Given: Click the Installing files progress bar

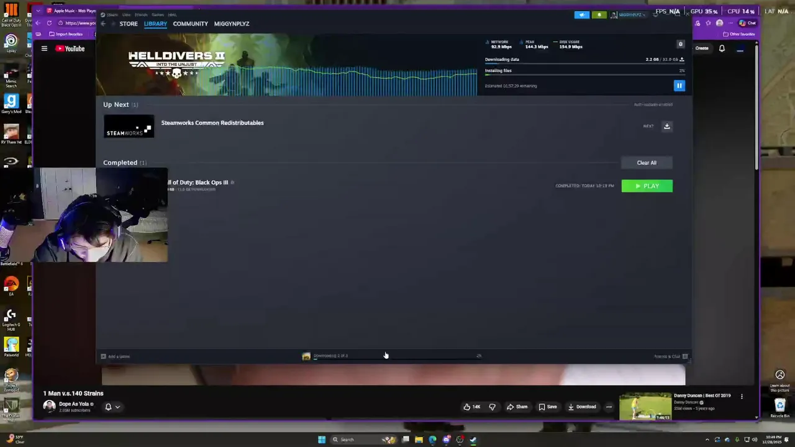Looking at the screenshot, I should click(584, 76).
